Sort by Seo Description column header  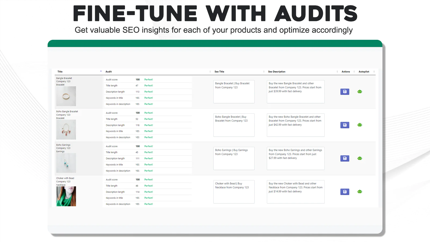277,72
